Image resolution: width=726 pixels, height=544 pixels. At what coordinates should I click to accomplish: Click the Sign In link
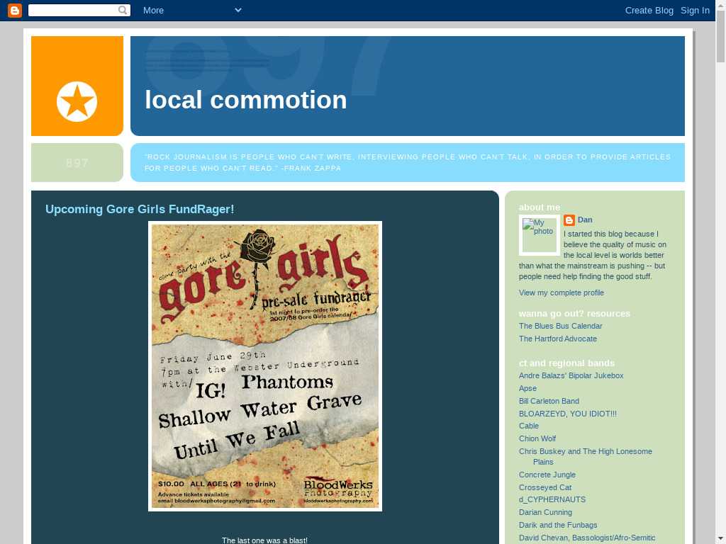coord(695,10)
